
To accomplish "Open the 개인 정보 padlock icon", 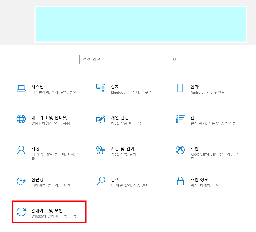I will [x=180, y=181].
